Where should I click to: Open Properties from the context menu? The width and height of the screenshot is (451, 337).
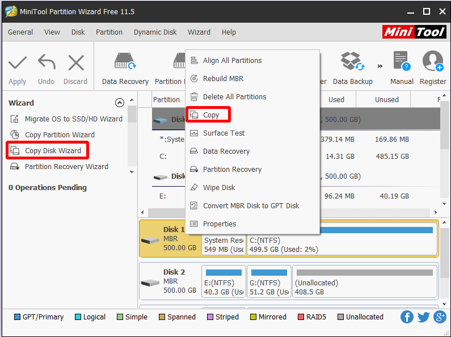[x=252, y=224]
